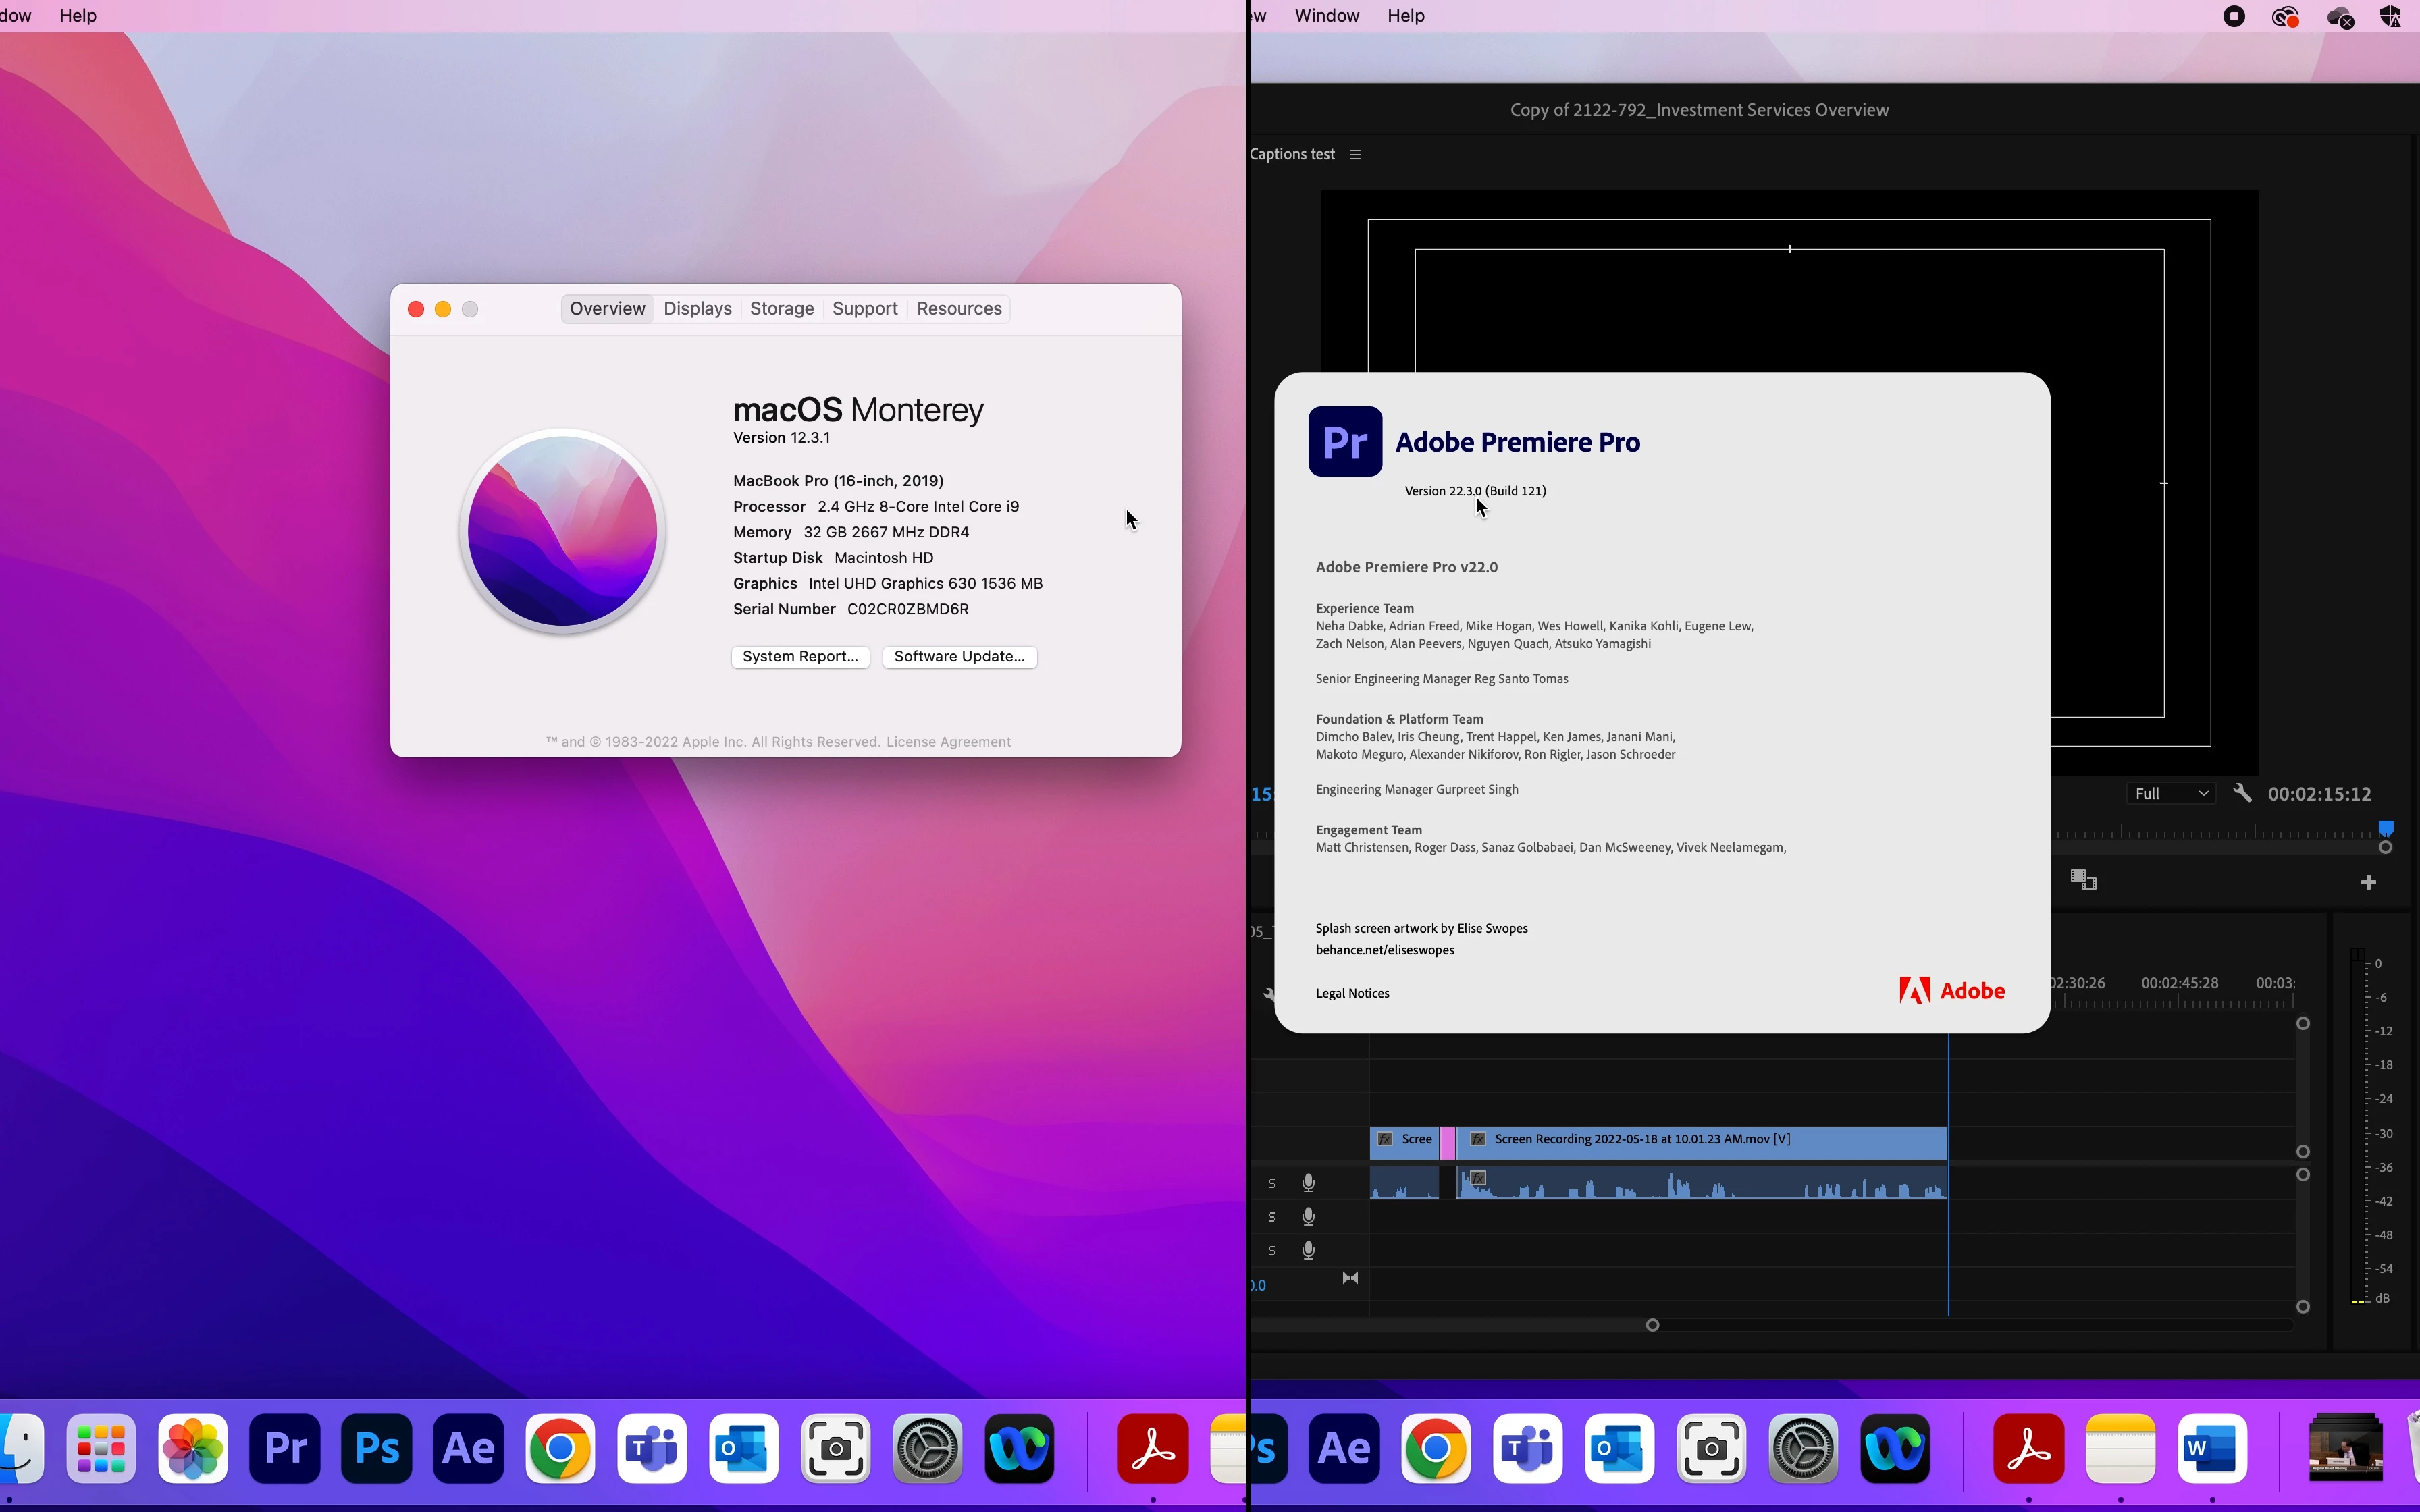Click fx badge on Screen Recording video clip

point(1478,1139)
